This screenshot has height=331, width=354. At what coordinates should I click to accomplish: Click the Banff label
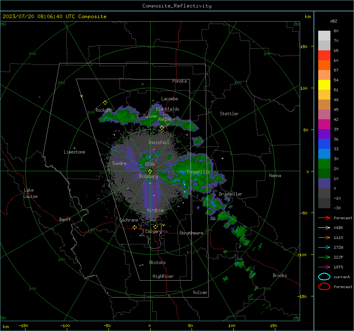coord(65,220)
